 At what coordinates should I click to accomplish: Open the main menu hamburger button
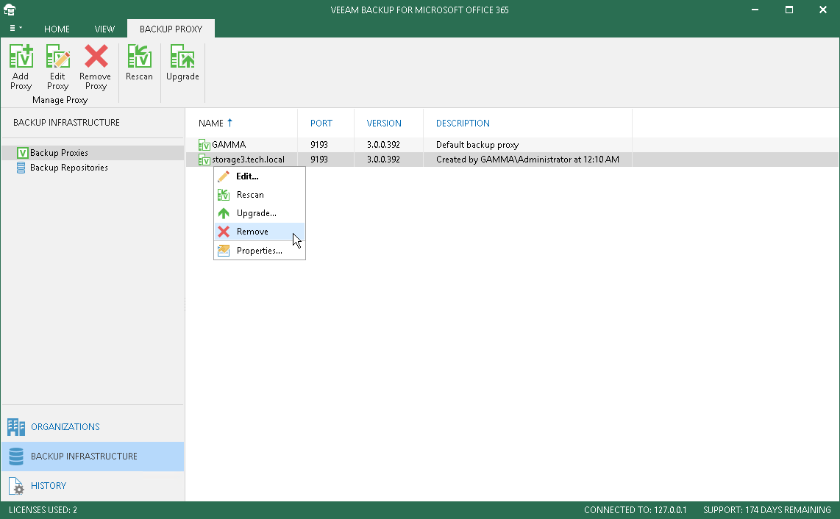coord(15,29)
